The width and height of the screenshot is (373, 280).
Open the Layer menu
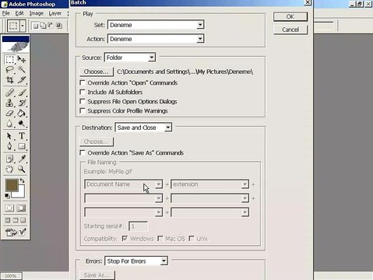[x=55, y=13]
